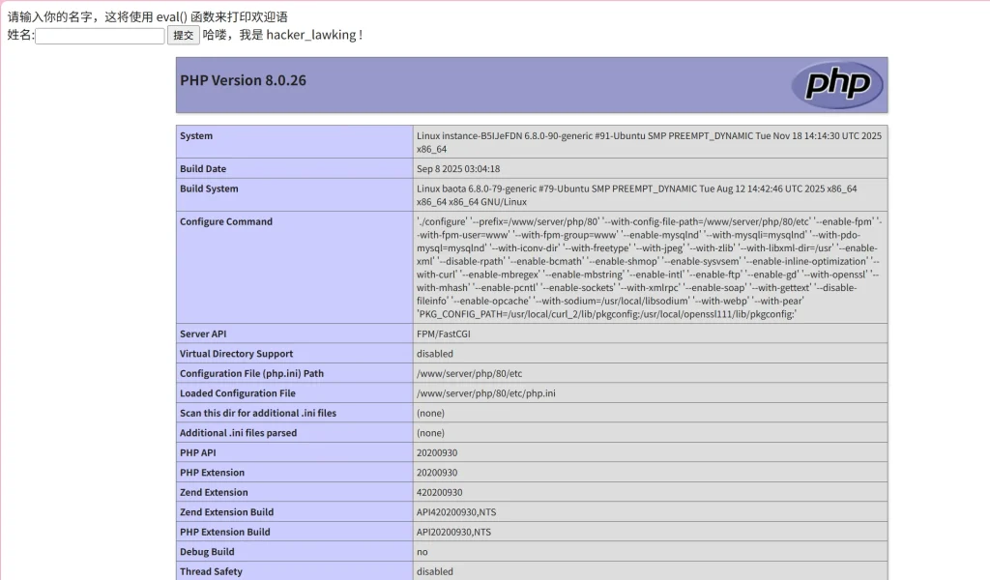Click the PHP API value 20200930
The image size is (990, 580).
tap(437, 453)
